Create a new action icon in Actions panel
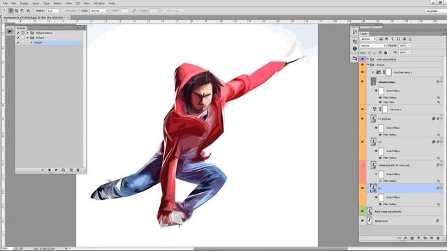Viewport: 447px width, 251px height. point(71,170)
